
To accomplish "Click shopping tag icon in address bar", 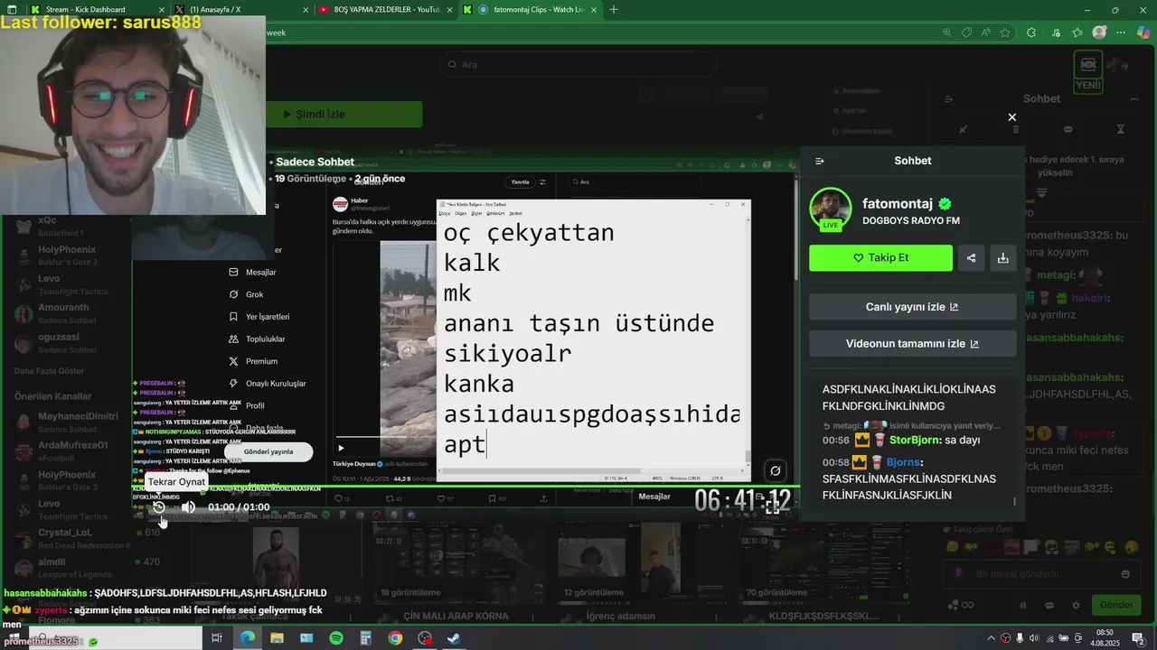I will (x=966, y=32).
